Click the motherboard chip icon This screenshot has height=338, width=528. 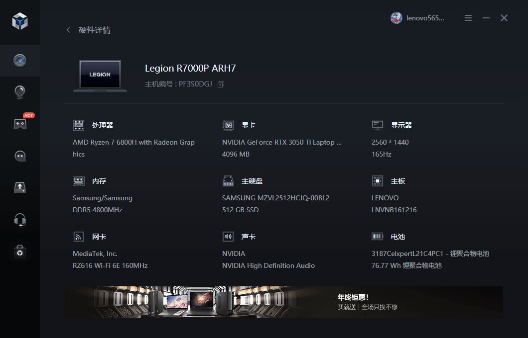point(378,181)
